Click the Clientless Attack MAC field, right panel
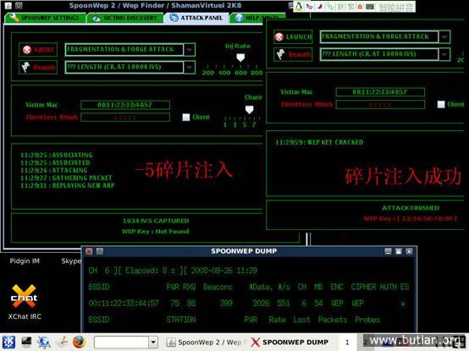Image resolution: width=469 pixels, height=351 pixels. pyautogui.click(x=380, y=104)
